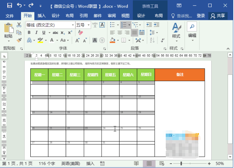Click the clear formatting eraser icon
The width and height of the screenshot is (234, 168).
point(81,33)
